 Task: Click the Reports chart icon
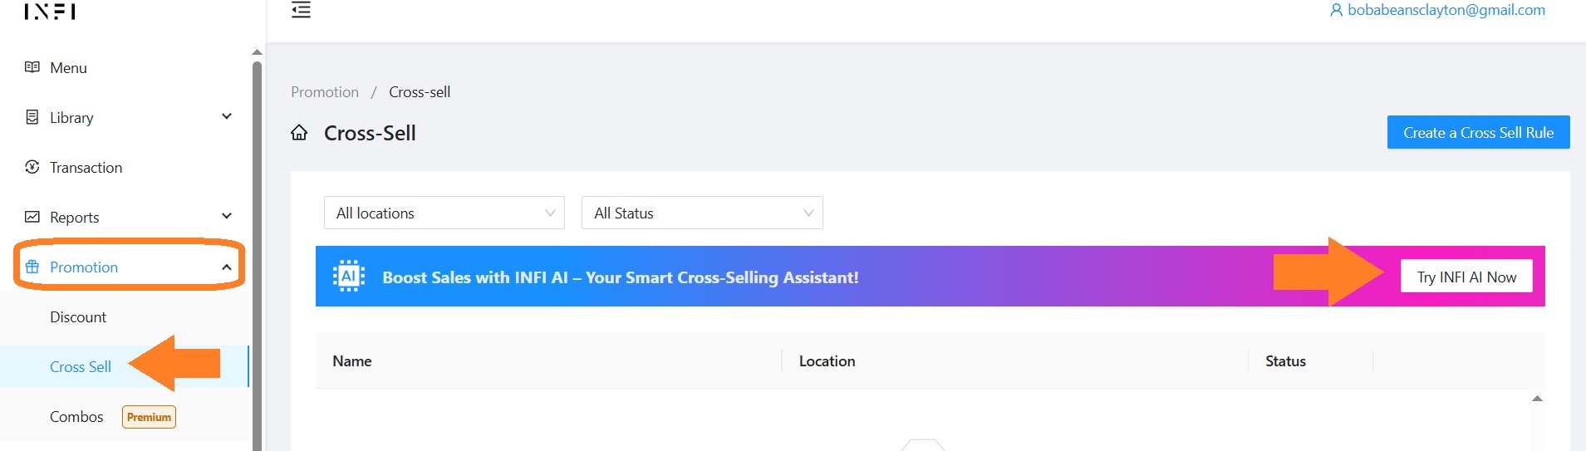coord(32,217)
